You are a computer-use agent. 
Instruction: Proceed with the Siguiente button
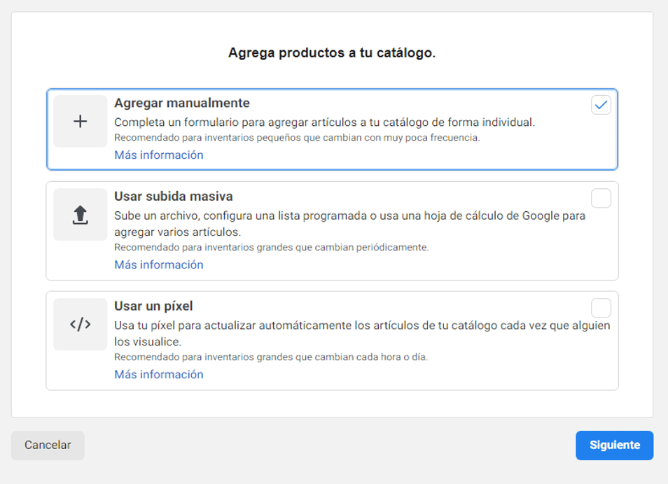(614, 446)
